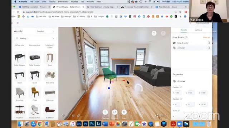Viewport: 229px width, 128px height.
Task: Click the redo arrow in viewport
Action: tap(163, 33)
